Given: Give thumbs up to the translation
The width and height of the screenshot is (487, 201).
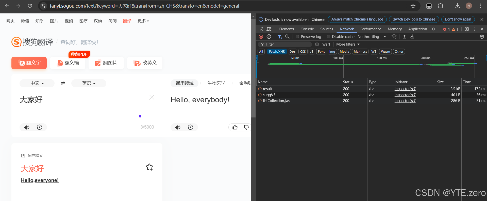Looking at the screenshot, I should 235,127.
